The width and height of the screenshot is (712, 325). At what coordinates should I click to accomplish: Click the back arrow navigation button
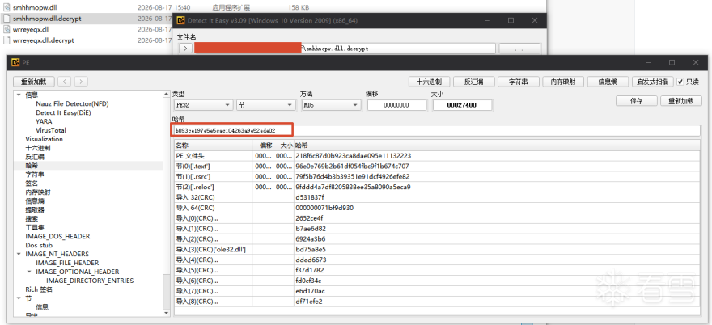click(66, 82)
